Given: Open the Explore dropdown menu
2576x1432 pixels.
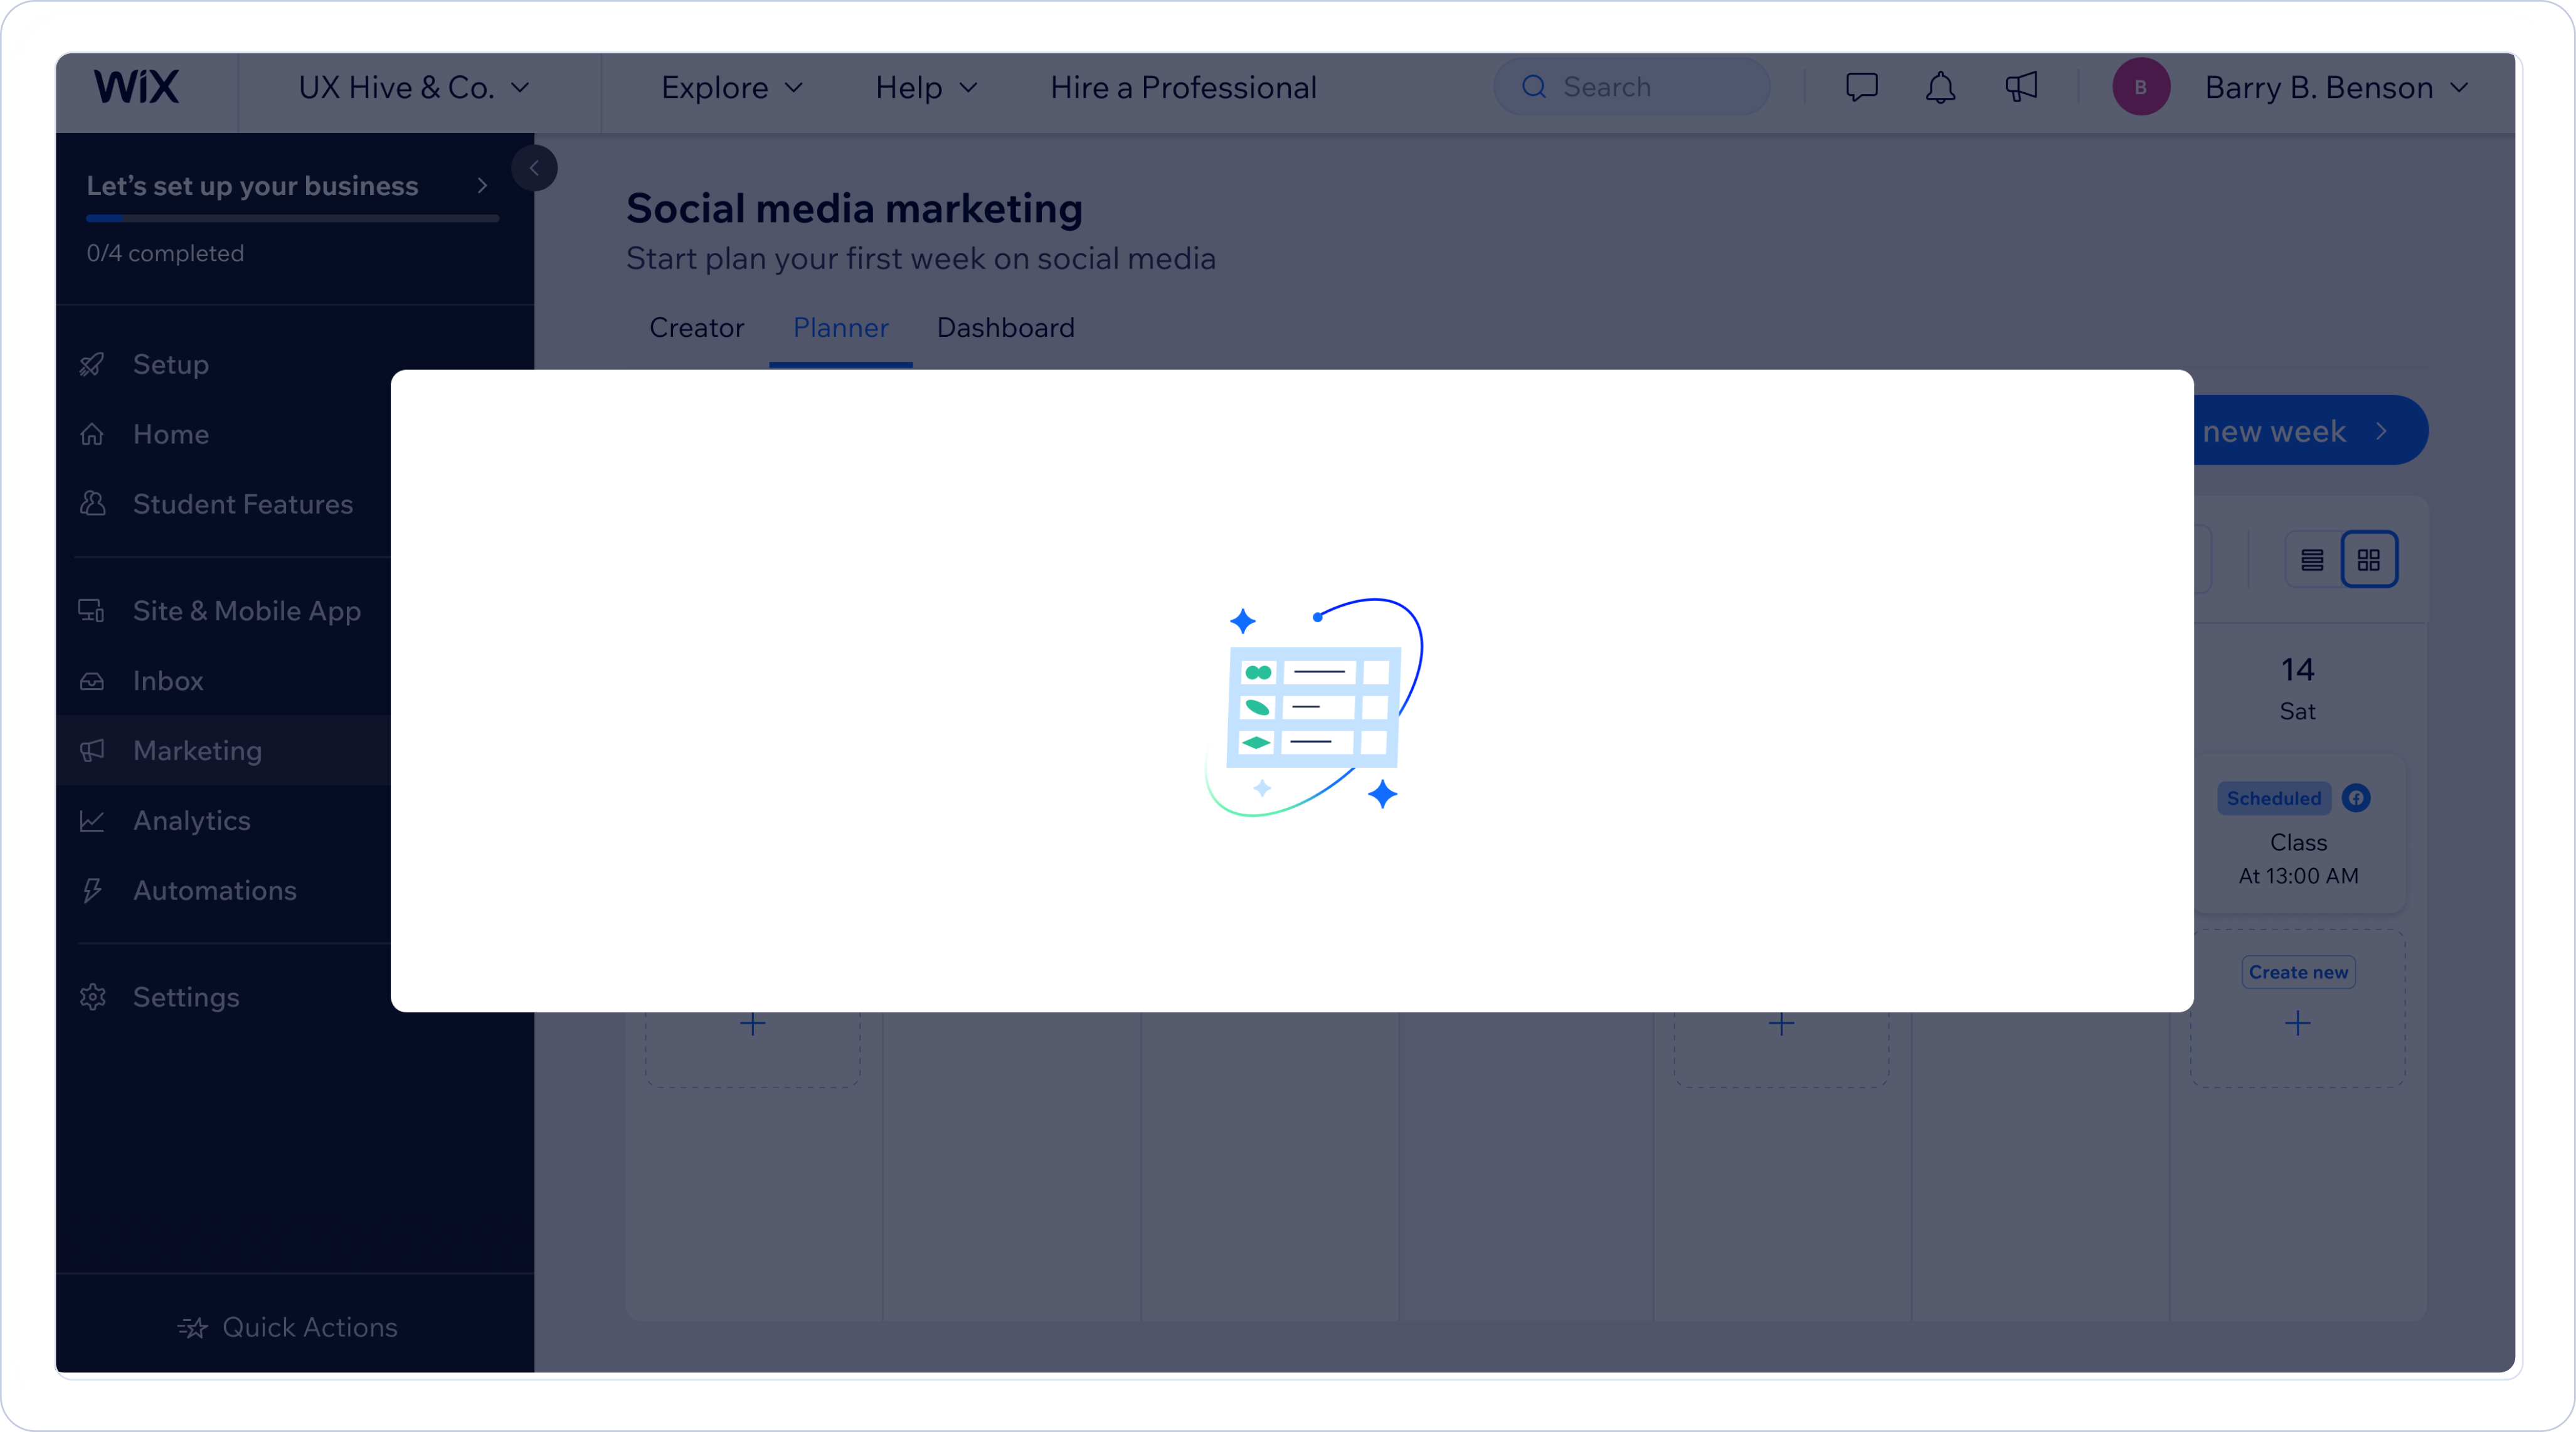Looking at the screenshot, I should click(731, 87).
